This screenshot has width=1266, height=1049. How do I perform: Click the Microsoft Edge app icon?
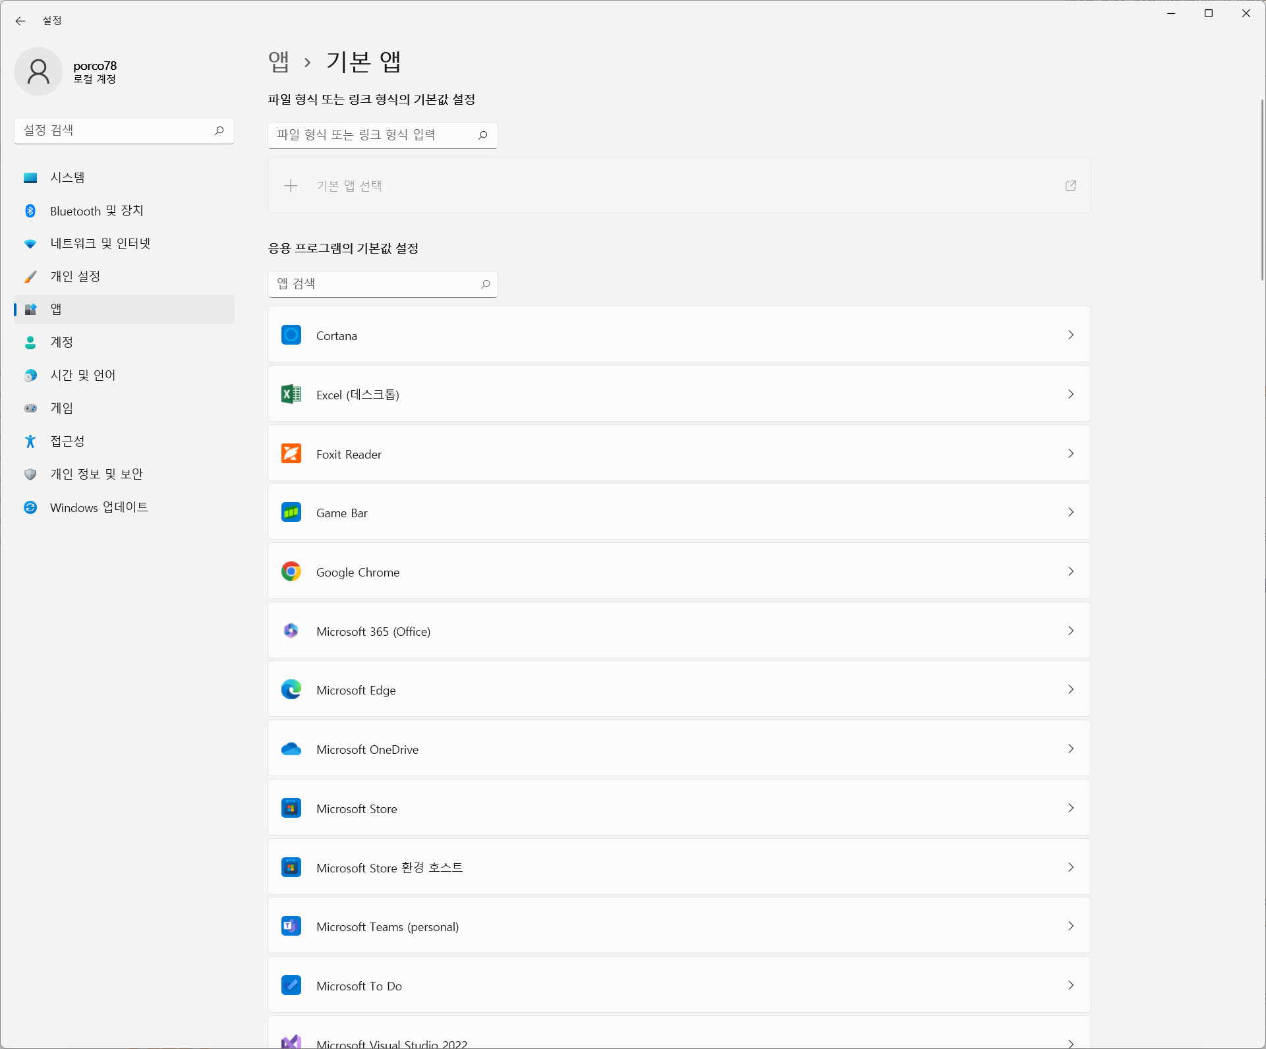pyautogui.click(x=291, y=689)
